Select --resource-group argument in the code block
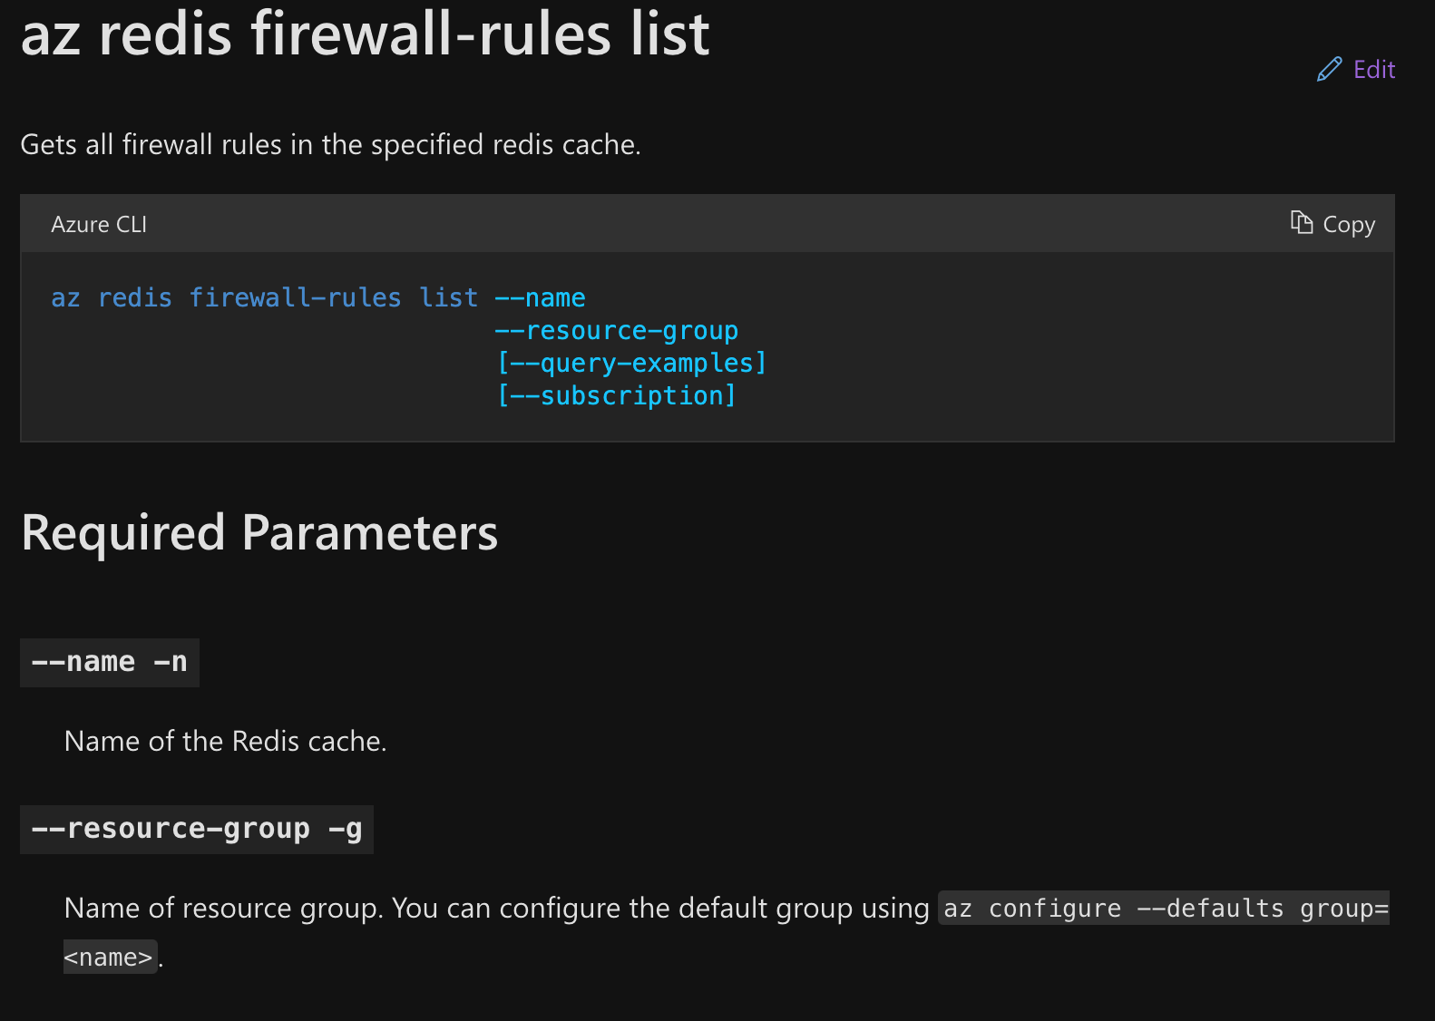The width and height of the screenshot is (1435, 1021). pyautogui.click(x=617, y=331)
